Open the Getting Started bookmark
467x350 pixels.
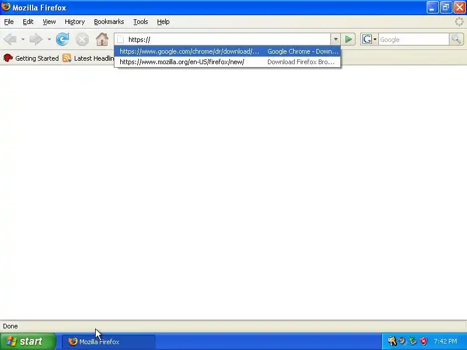31,58
